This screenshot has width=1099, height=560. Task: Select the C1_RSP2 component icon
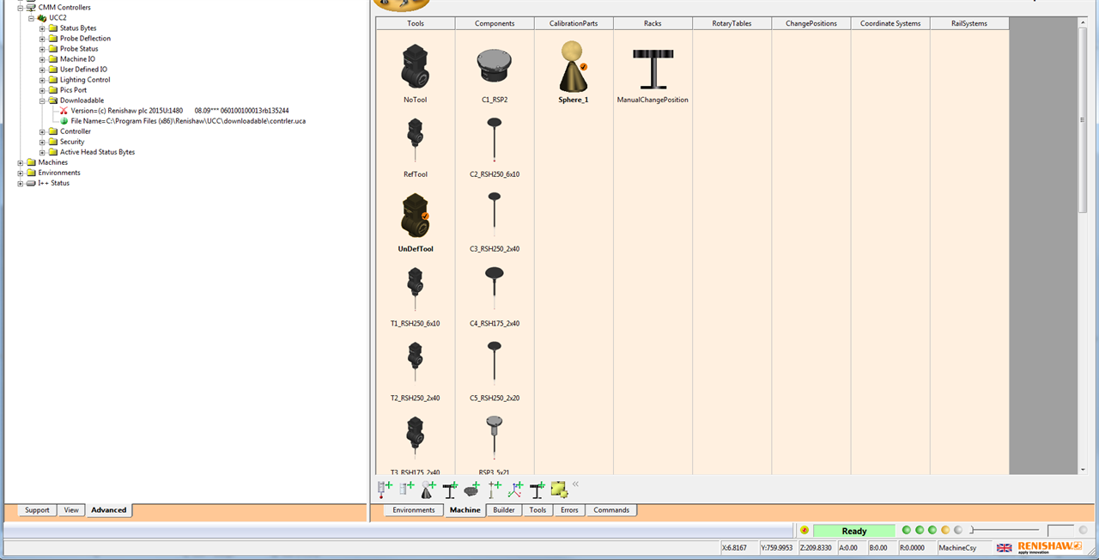(x=494, y=67)
